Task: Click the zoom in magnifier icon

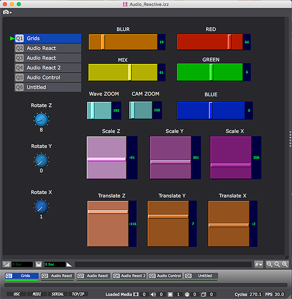Action: pos(285,264)
